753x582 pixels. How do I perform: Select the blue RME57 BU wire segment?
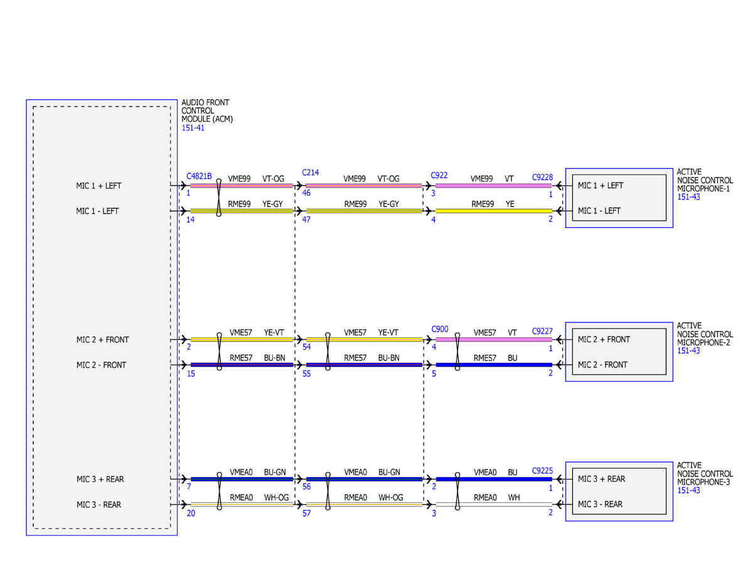coord(494,365)
